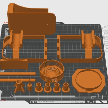
Task: Select the leftmost flanged bushing model
Action: [39, 87]
